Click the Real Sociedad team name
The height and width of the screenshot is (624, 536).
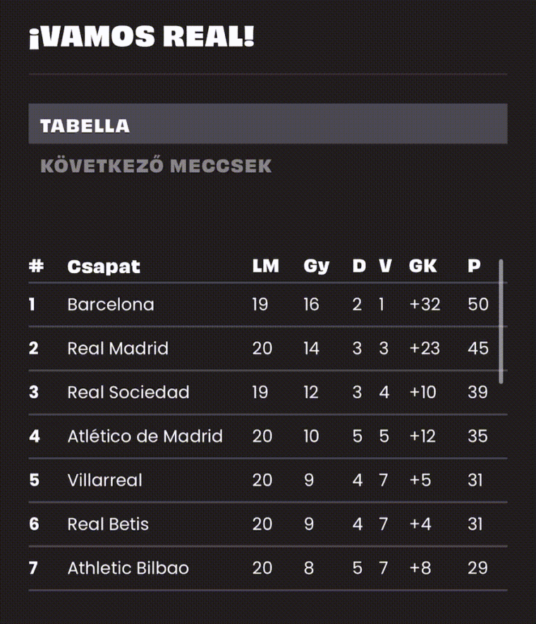tap(128, 392)
